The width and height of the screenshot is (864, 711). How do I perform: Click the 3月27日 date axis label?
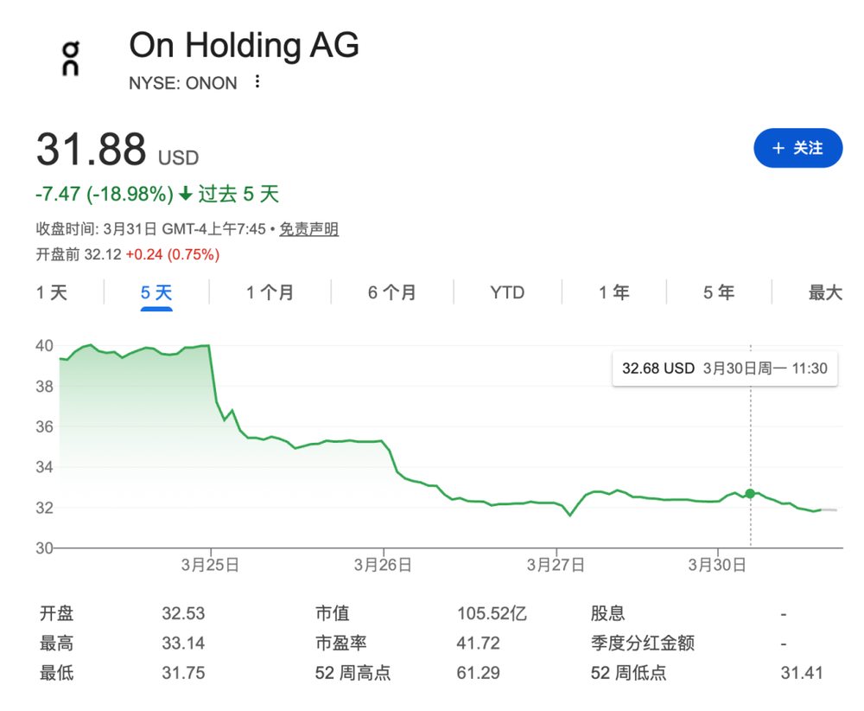tap(556, 565)
